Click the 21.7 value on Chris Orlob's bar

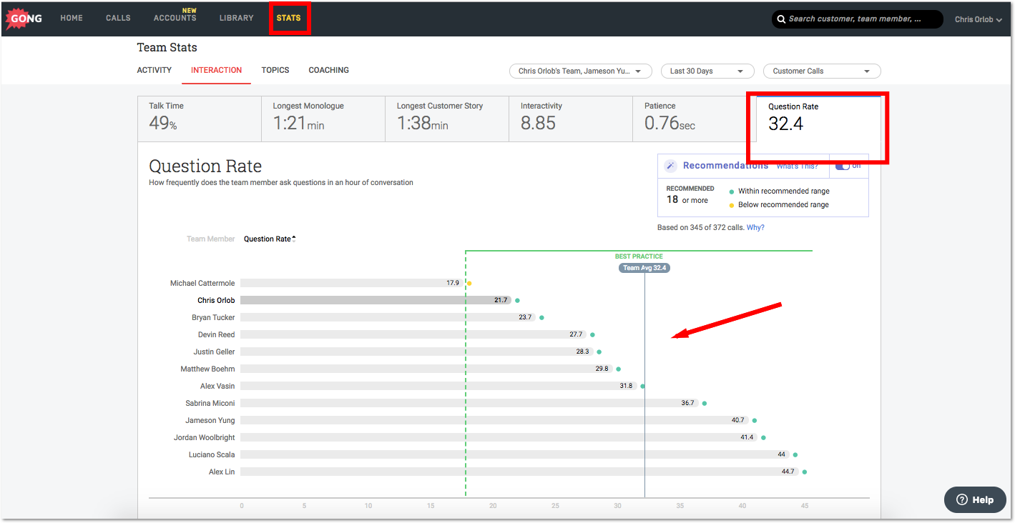pos(501,300)
